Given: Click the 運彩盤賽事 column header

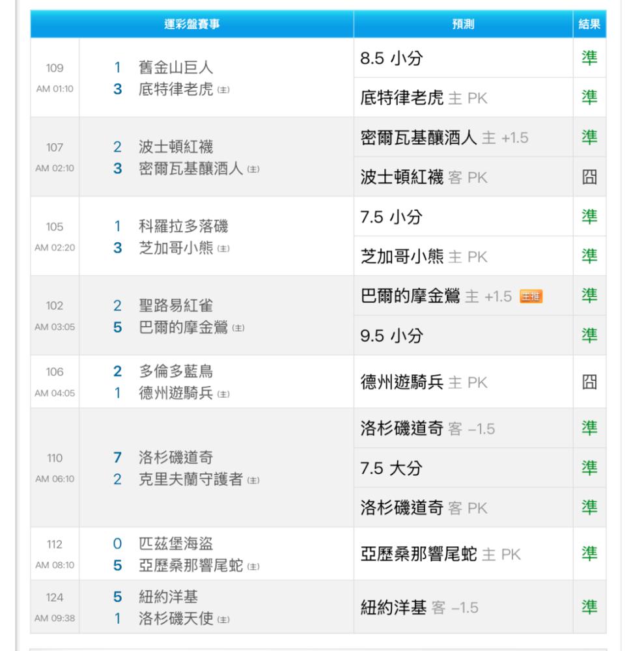Looking at the screenshot, I should 192,24.
